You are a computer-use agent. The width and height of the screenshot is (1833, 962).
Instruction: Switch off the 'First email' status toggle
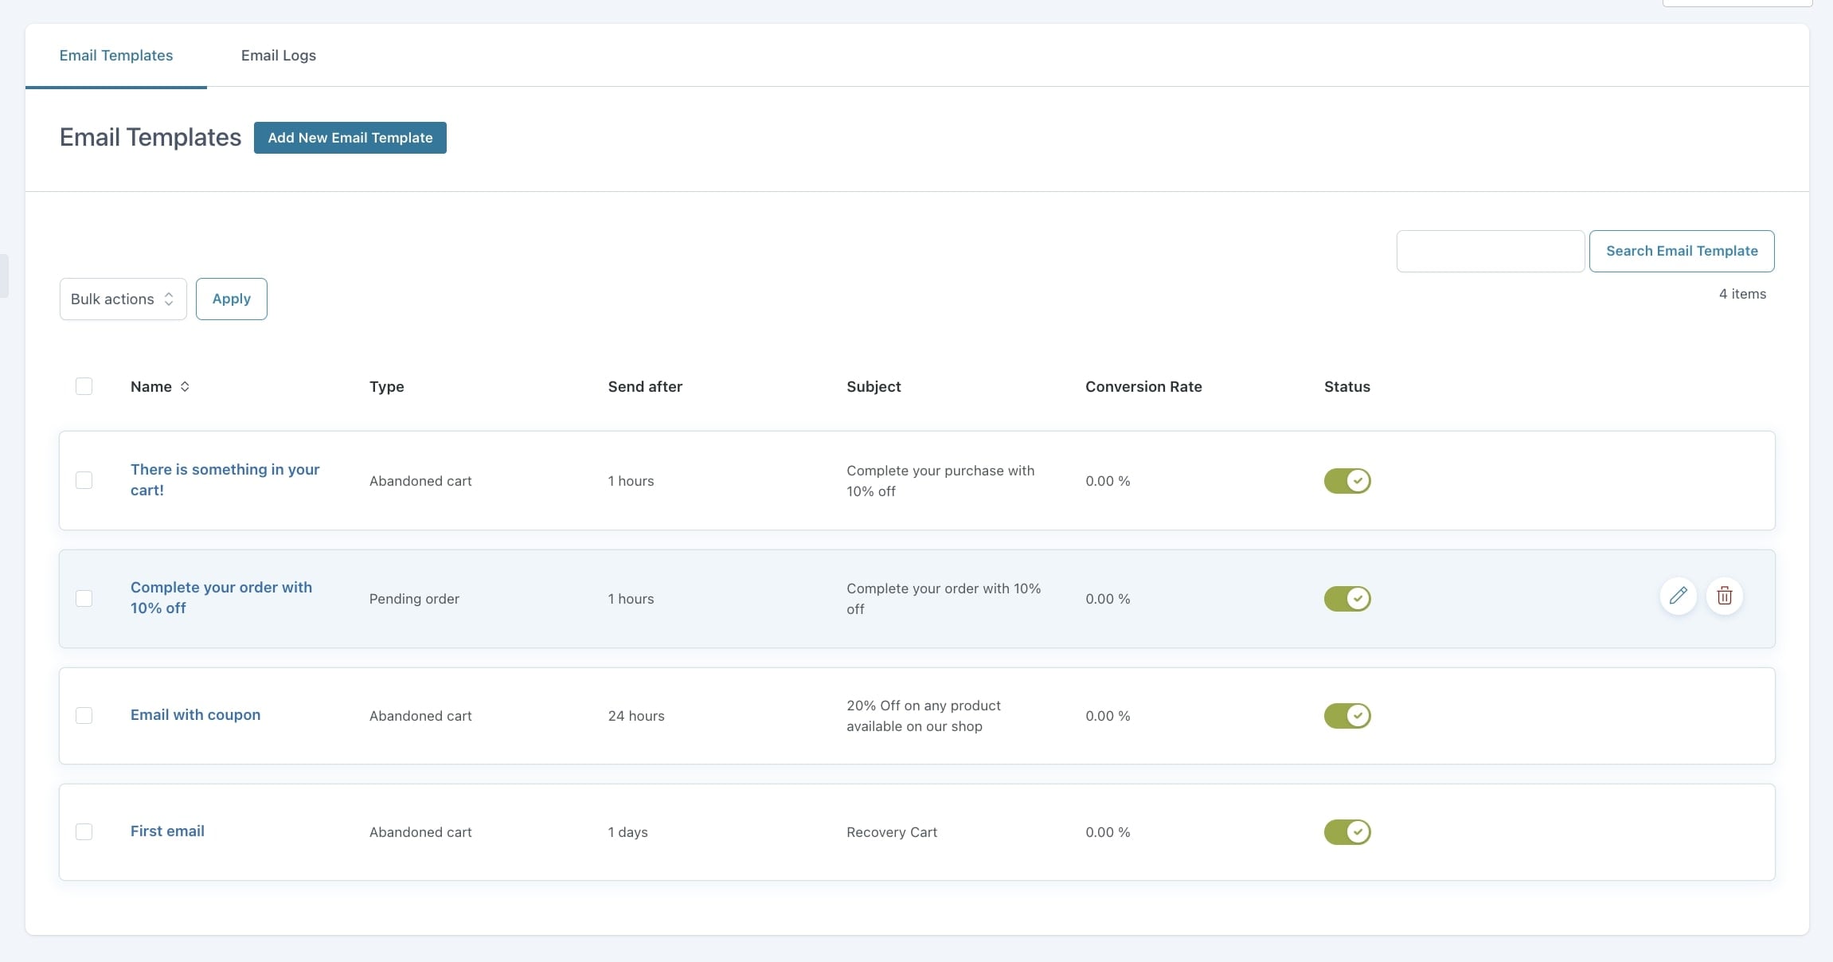click(1346, 832)
